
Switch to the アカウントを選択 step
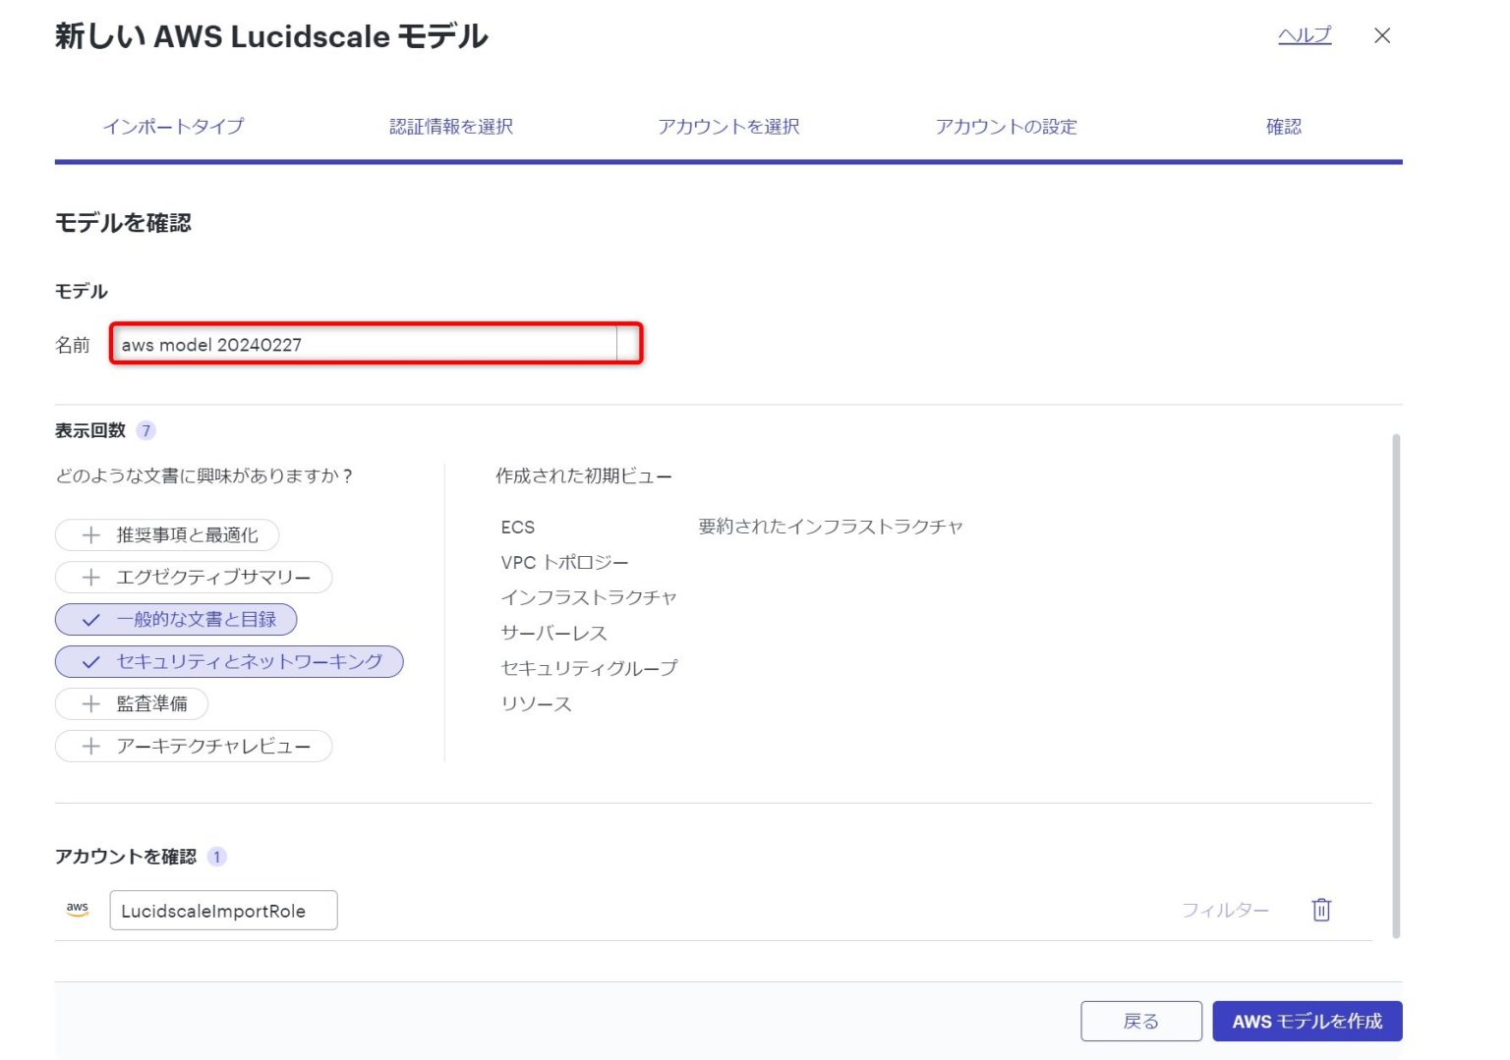pos(730,126)
